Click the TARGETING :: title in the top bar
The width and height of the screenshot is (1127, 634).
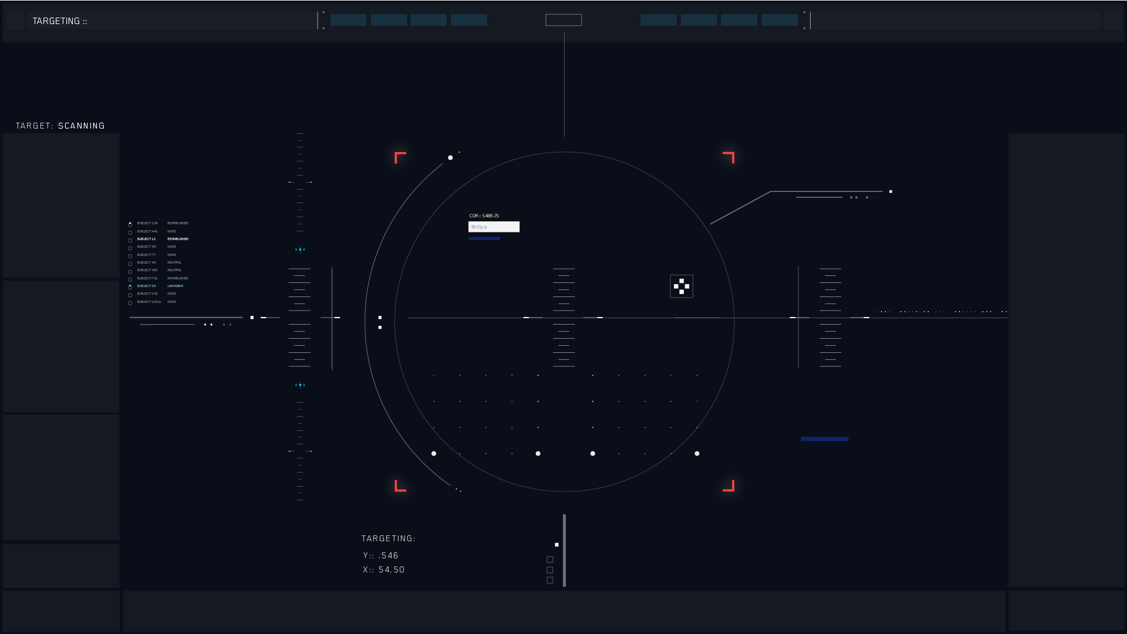tap(60, 21)
